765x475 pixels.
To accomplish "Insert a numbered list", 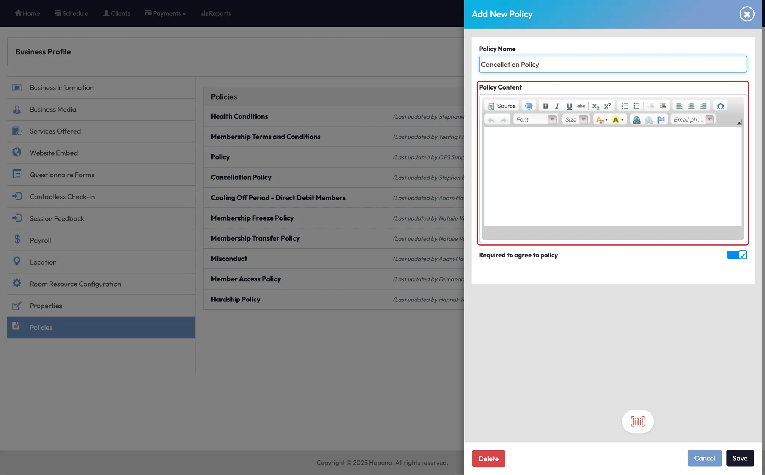I will [x=624, y=106].
